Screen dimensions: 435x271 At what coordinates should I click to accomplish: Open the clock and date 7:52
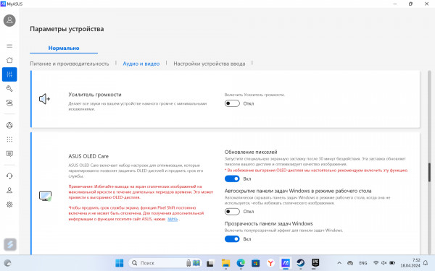tap(410, 263)
